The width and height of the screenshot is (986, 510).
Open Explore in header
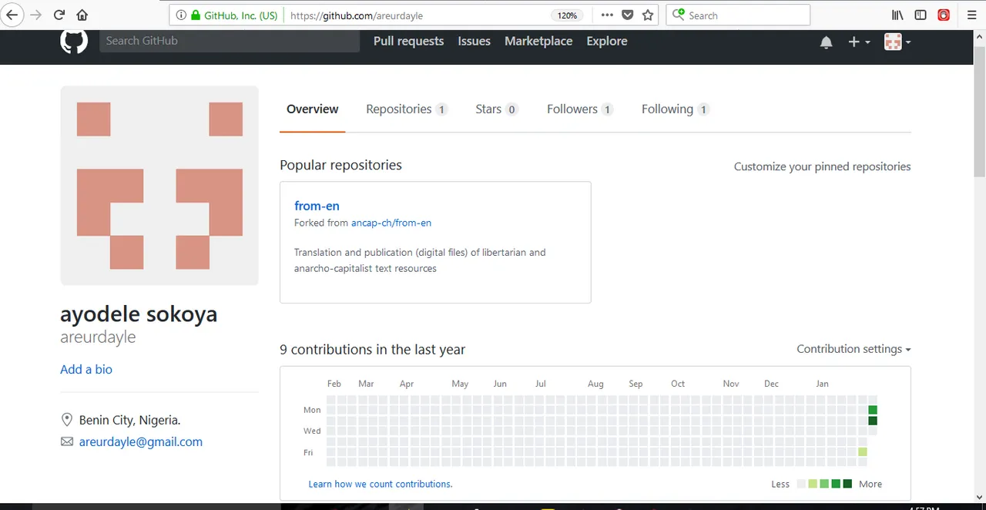pyautogui.click(x=607, y=41)
